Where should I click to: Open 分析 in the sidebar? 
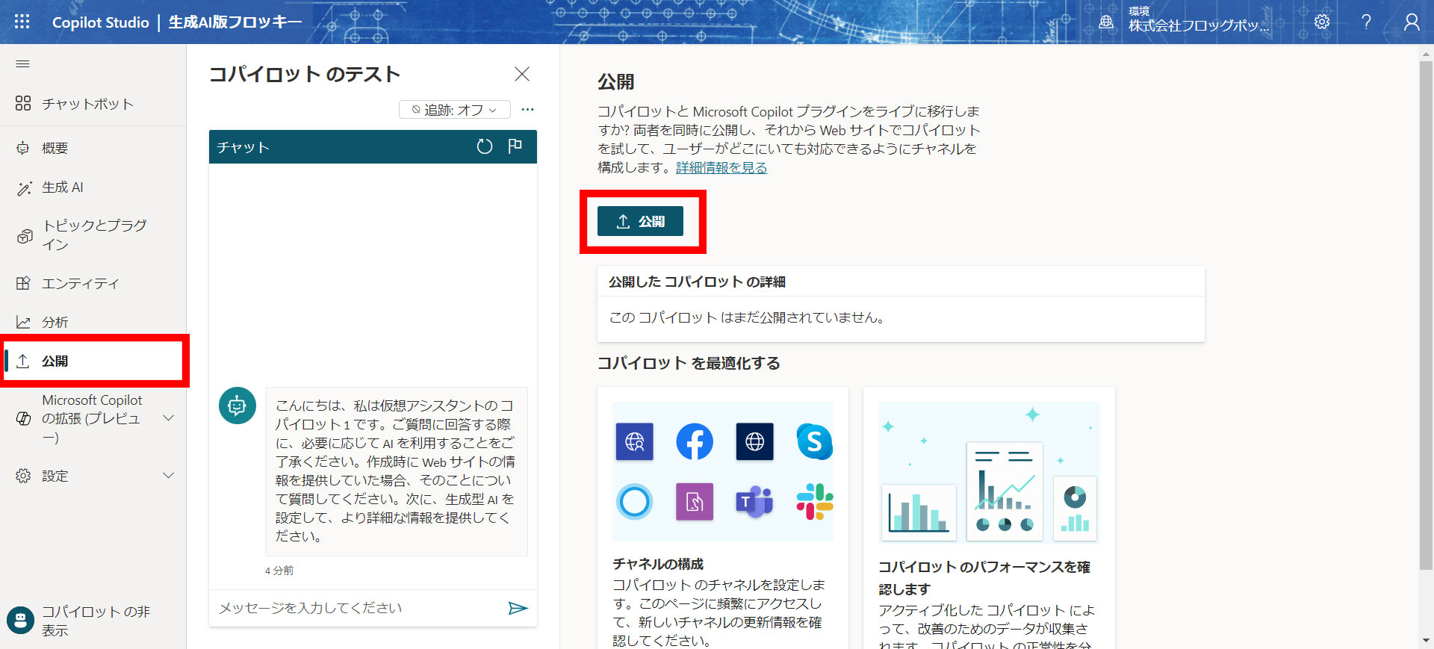(x=93, y=322)
